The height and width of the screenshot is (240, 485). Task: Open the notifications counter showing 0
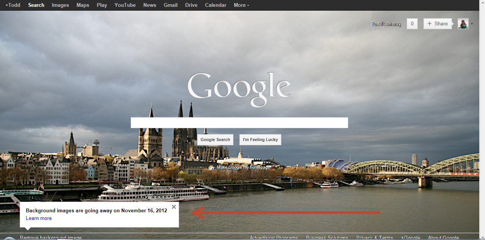click(x=412, y=24)
